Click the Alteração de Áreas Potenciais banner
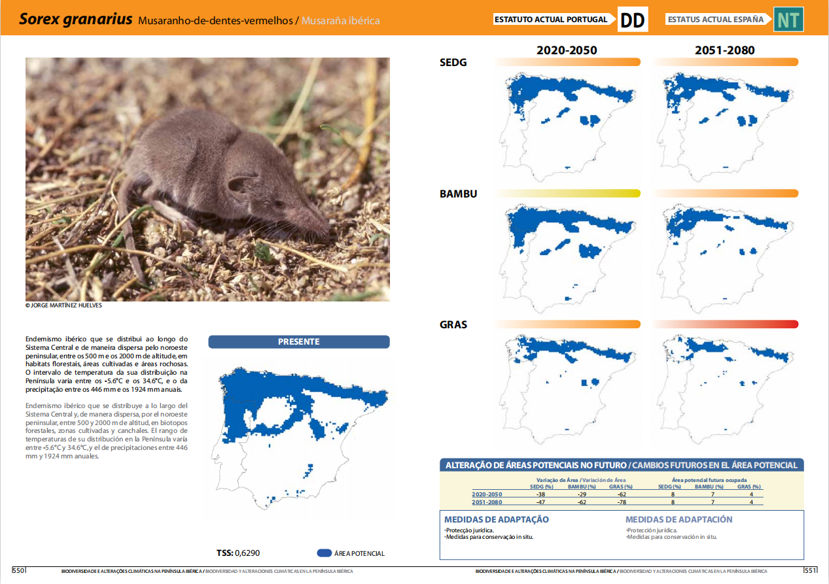829x584 pixels. 621,466
